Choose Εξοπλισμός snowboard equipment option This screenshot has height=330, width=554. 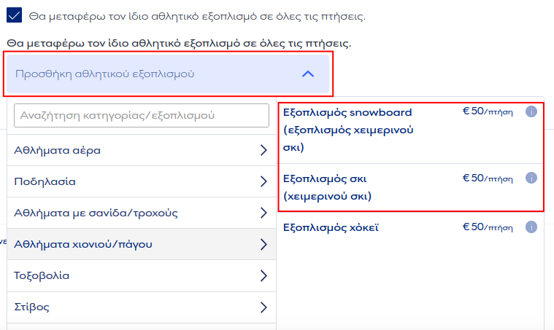coord(348,130)
